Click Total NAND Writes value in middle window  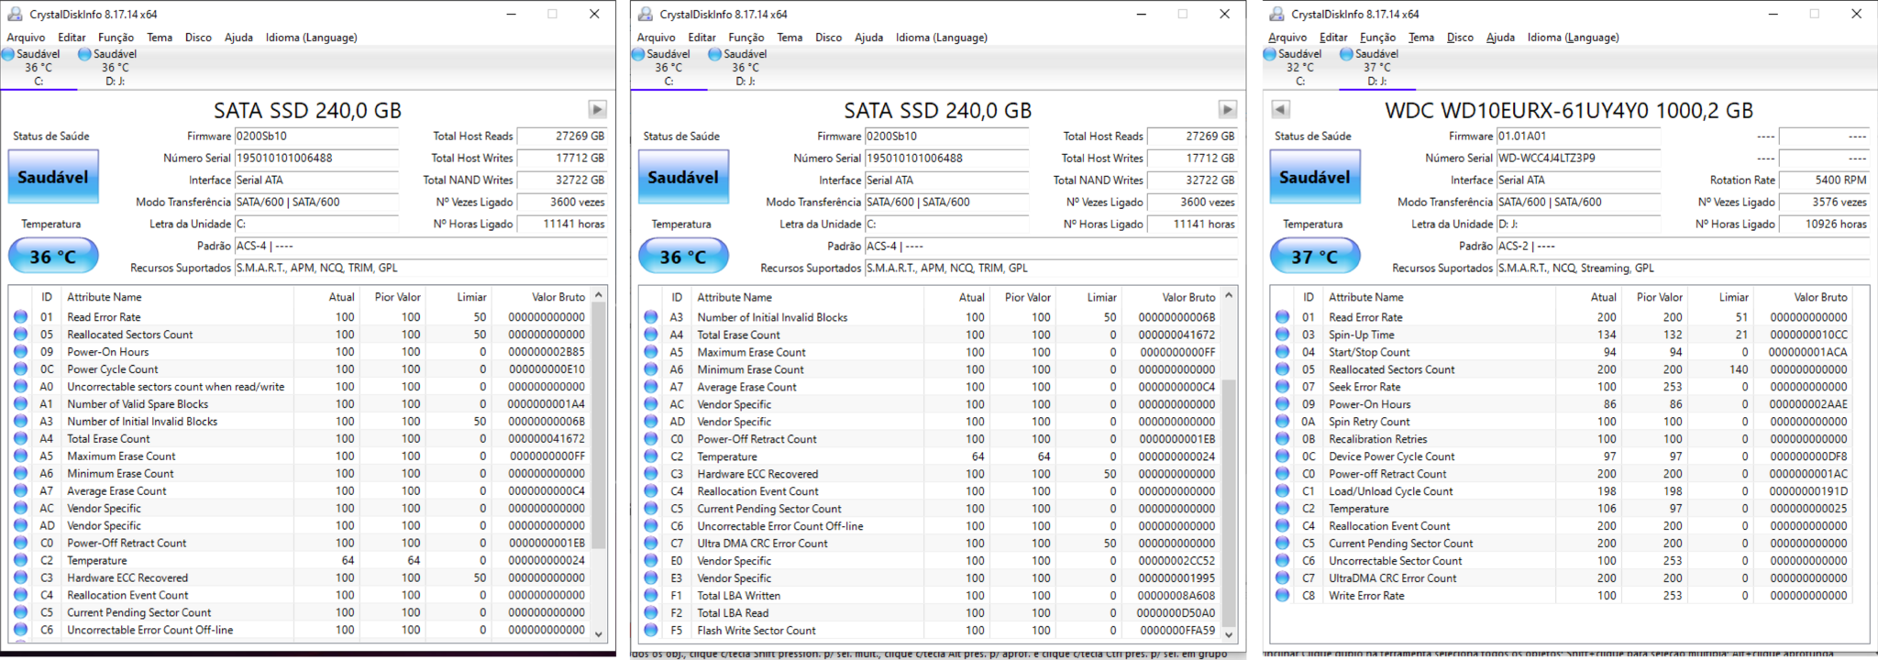coord(1192,181)
